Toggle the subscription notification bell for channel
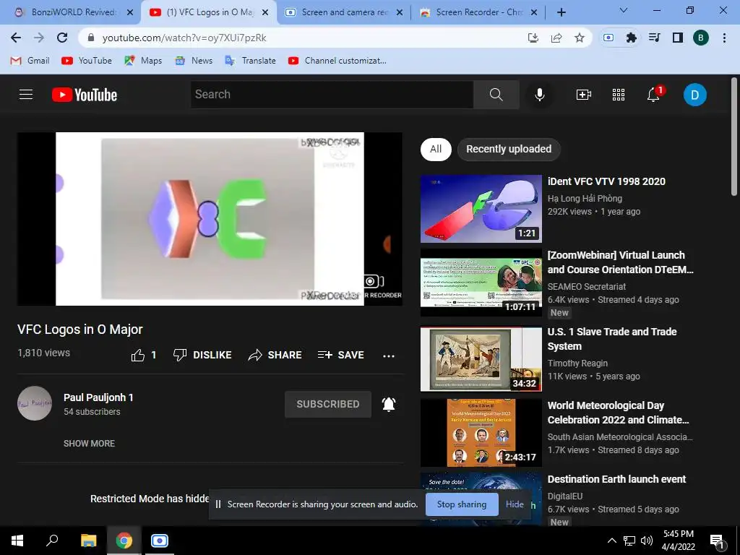 coord(388,405)
